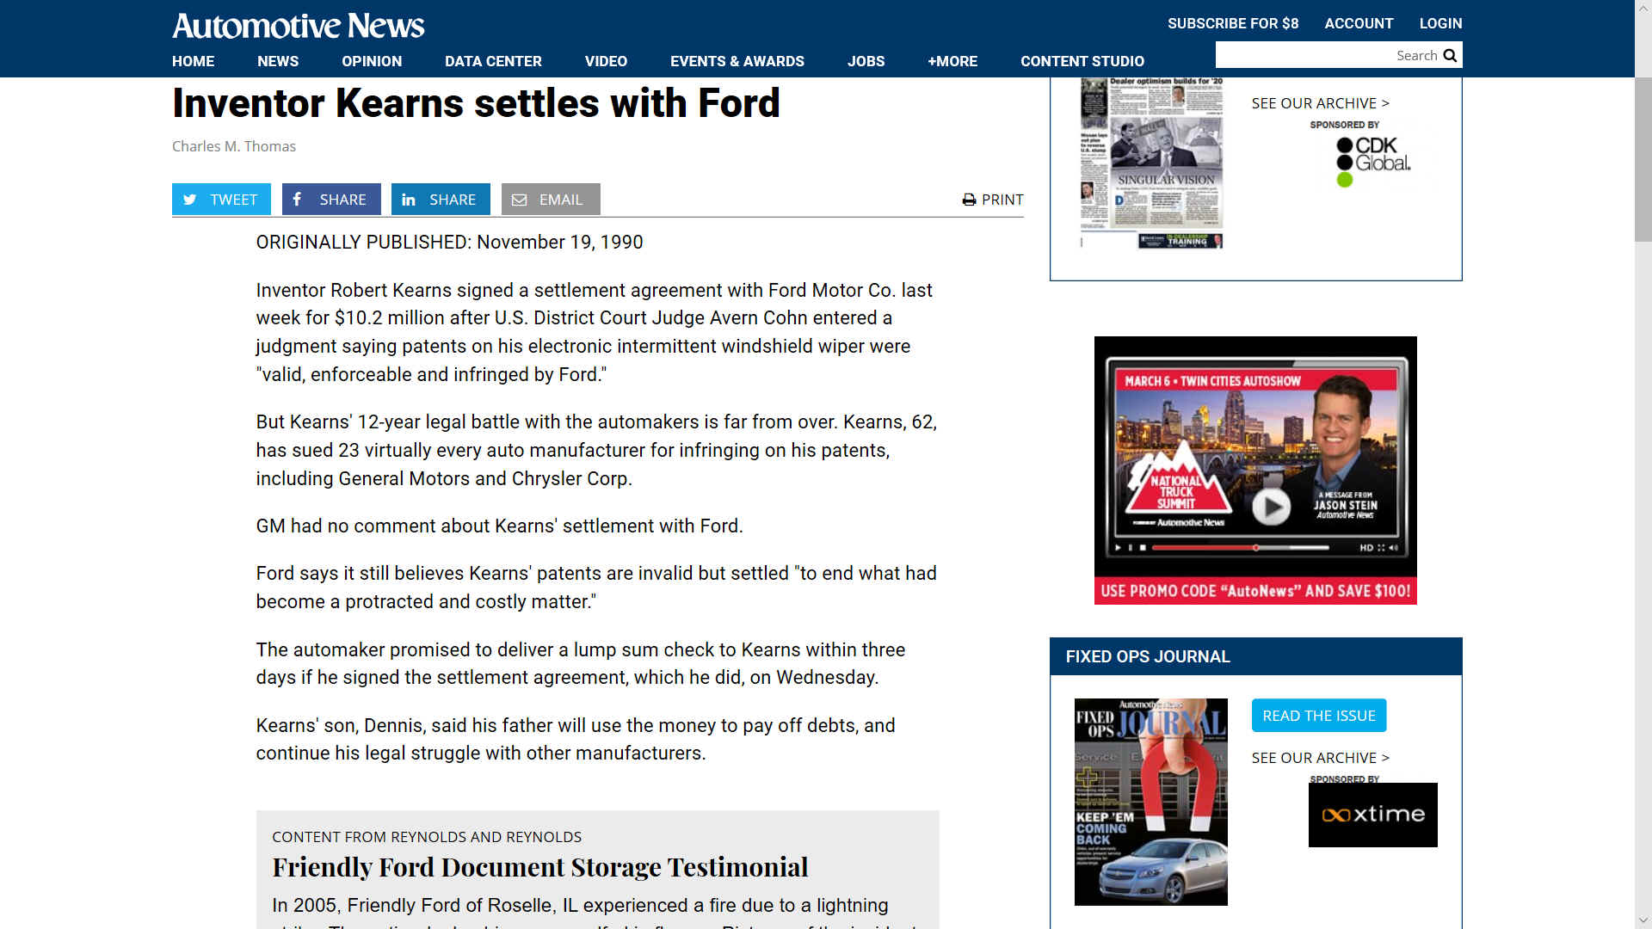Click the Automotive News logo
Viewport: 1652px width, 929px height.
pyautogui.click(x=298, y=26)
